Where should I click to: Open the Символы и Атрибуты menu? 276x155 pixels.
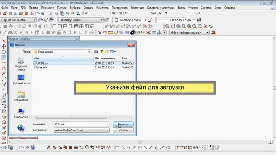coord(161,8)
